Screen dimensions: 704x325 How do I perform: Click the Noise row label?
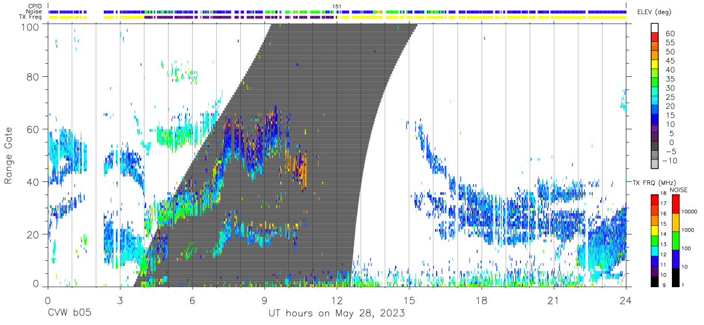34,11
